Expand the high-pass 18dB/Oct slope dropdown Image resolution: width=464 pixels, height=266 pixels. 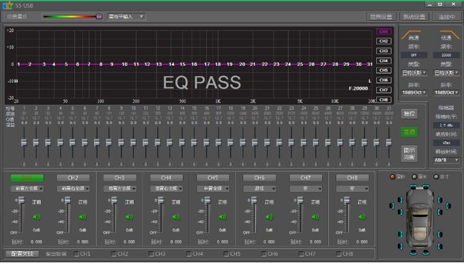[414, 92]
